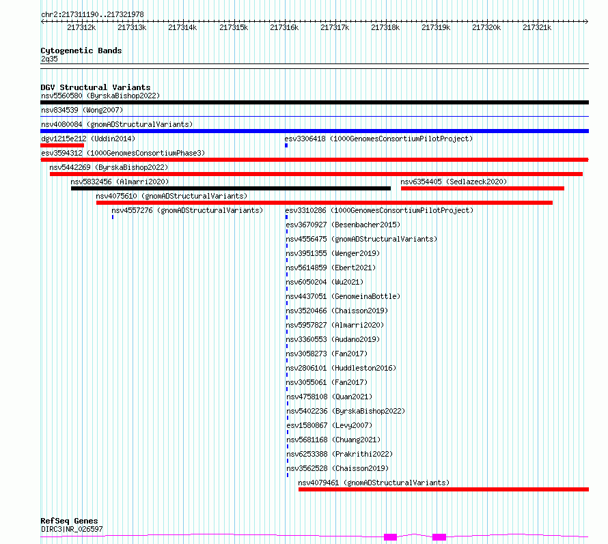Viewport: 608px width, 544px height.
Task: Open nsv4075610 (gnomADStructuralVariants) label
Action: tap(171, 196)
